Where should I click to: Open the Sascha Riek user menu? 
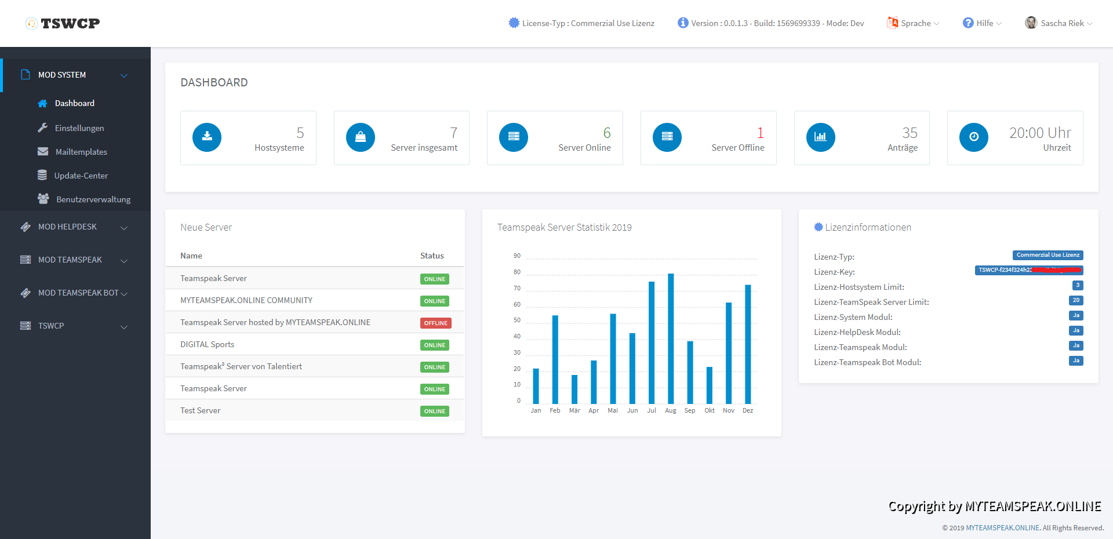point(1059,23)
